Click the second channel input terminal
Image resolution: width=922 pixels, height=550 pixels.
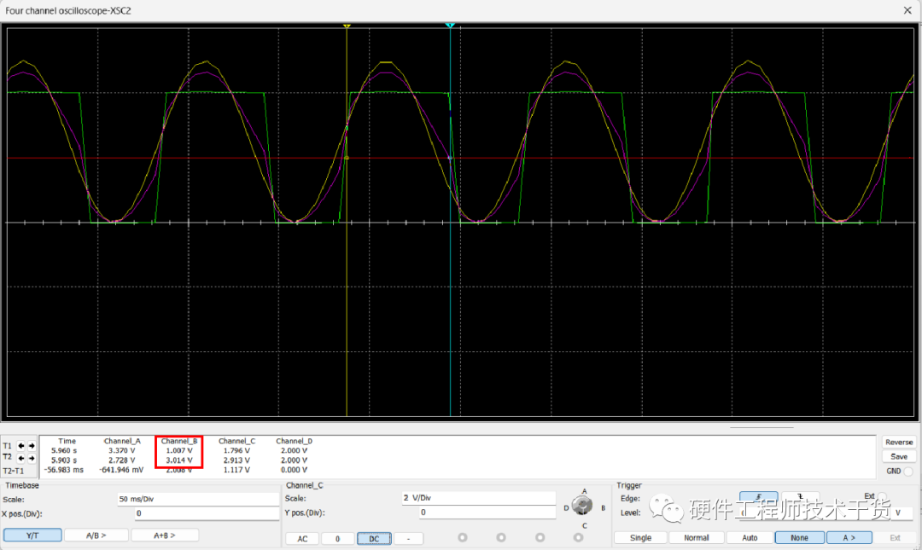[x=501, y=537]
